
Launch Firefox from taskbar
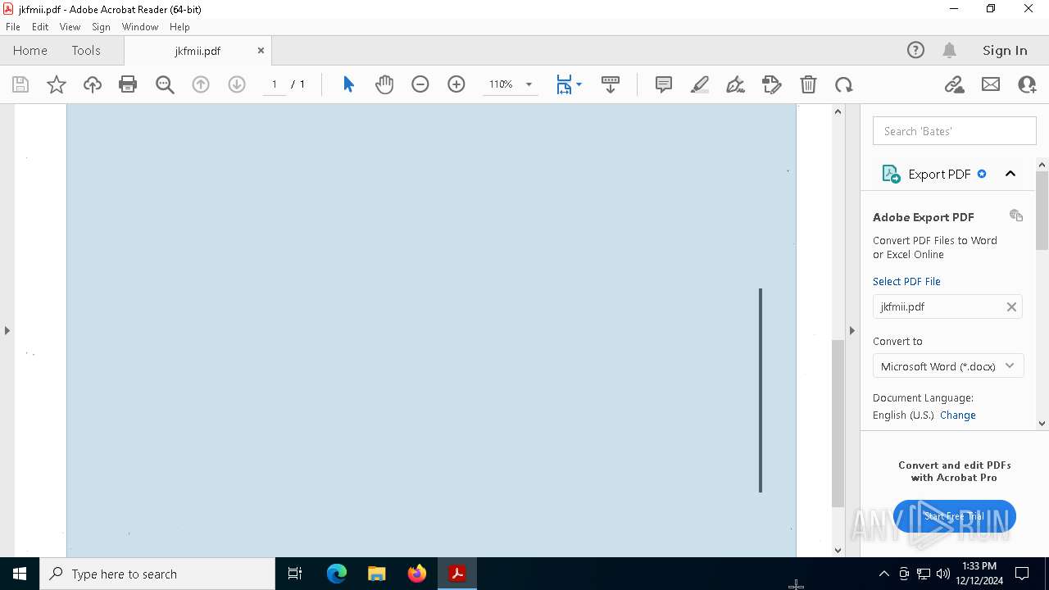(417, 574)
